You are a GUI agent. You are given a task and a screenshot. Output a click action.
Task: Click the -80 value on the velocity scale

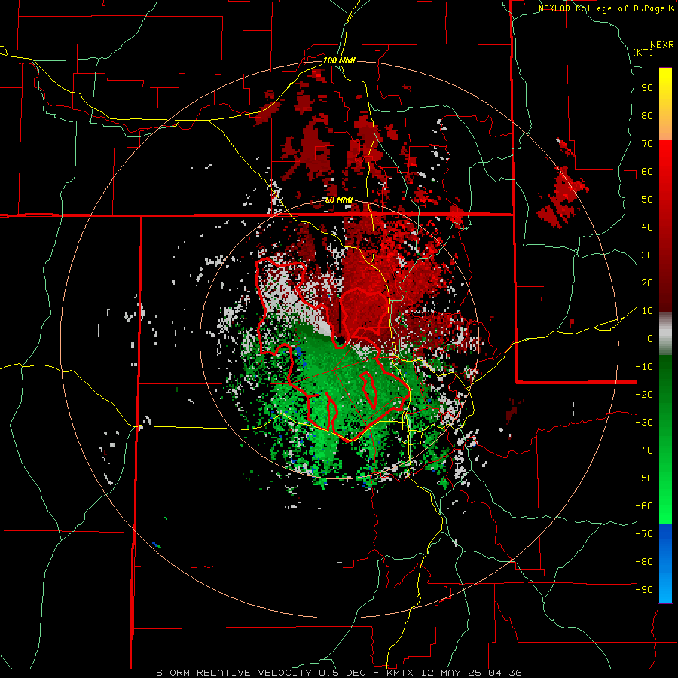[644, 562]
